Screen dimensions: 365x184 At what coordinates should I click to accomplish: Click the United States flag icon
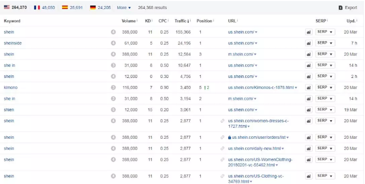[7, 7]
